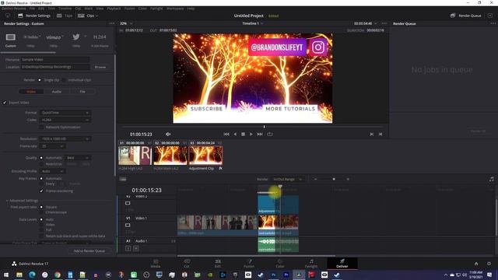Play forward in the viewer

click(x=251, y=135)
